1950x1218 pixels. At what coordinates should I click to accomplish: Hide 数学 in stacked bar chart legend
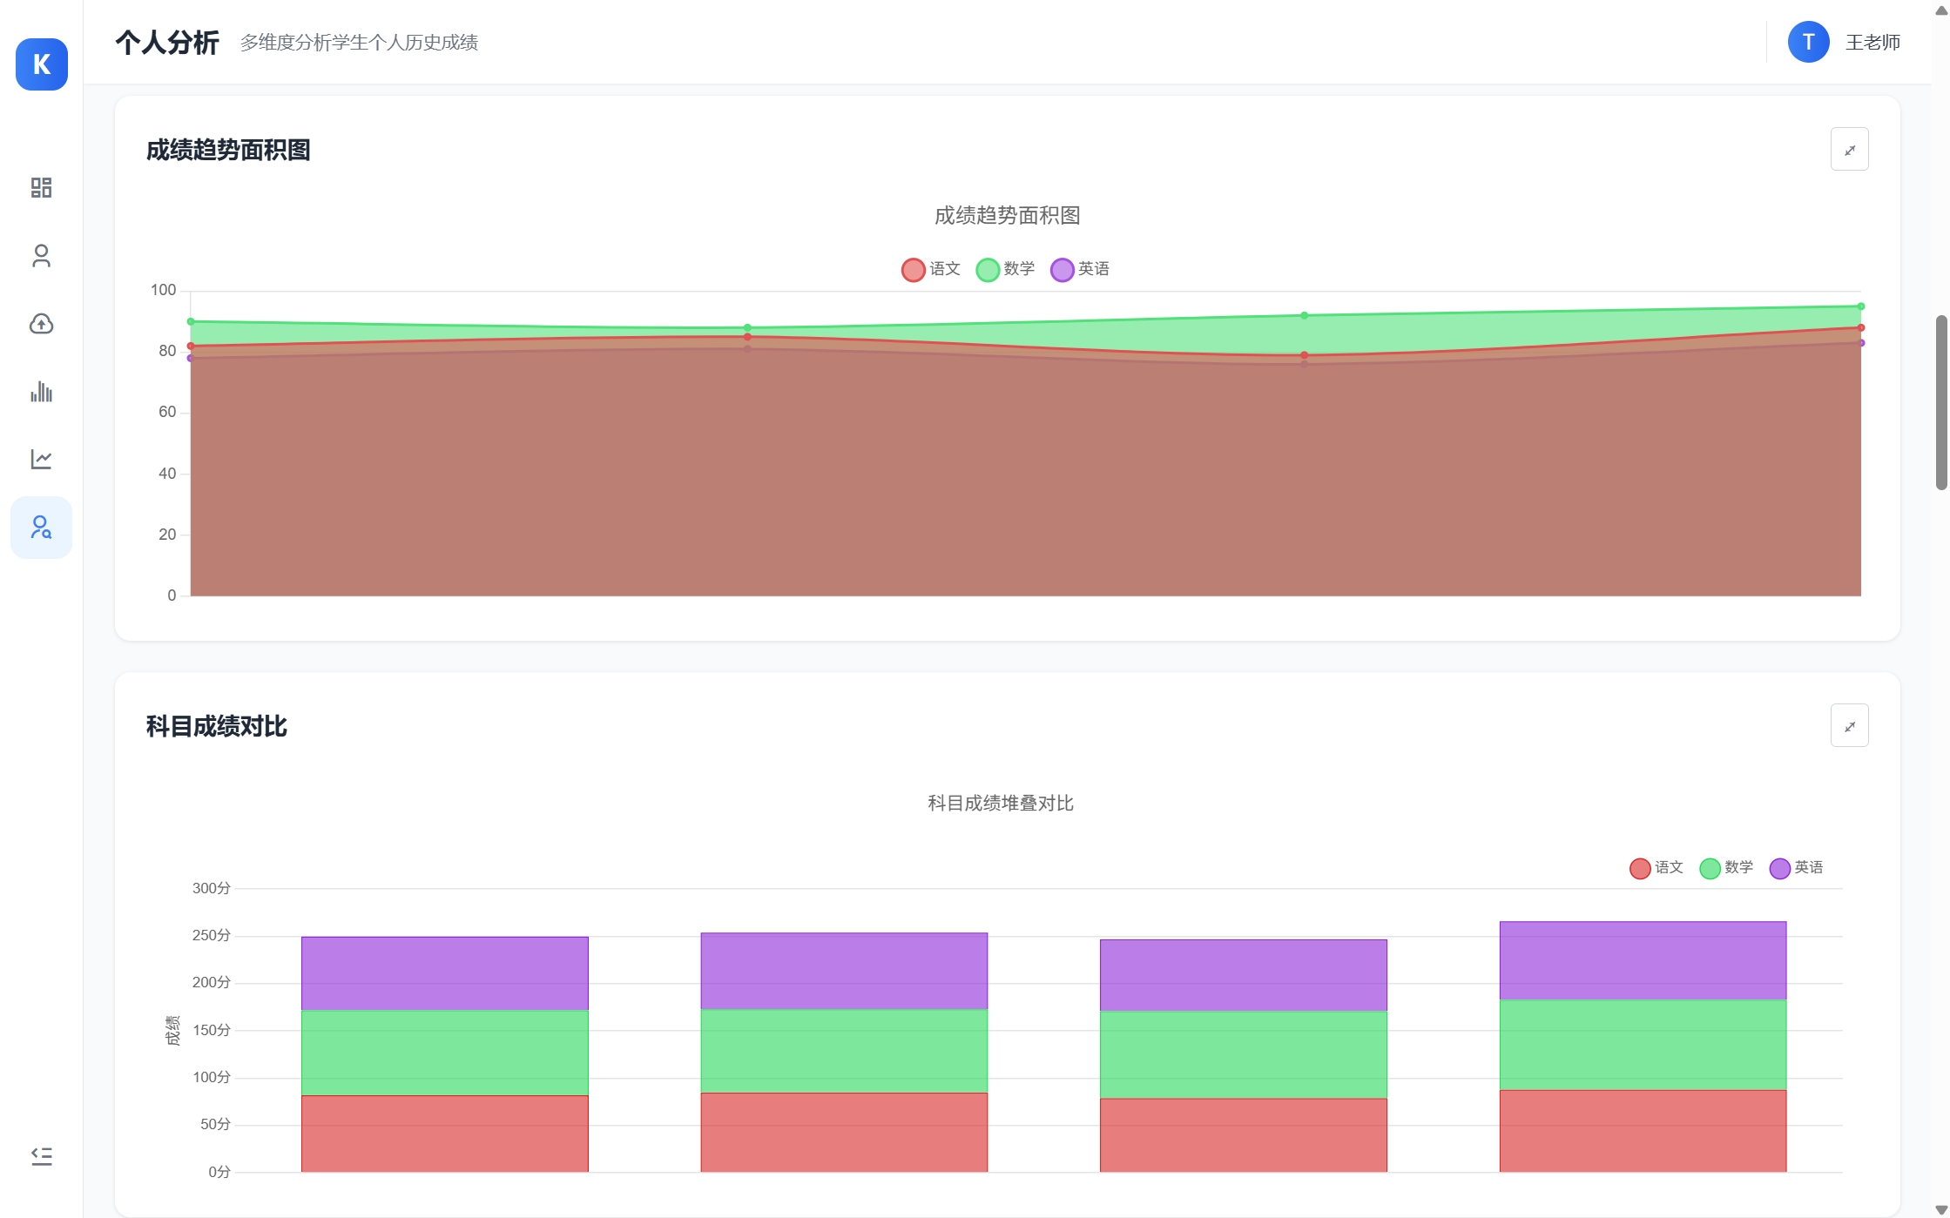[x=1725, y=867]
